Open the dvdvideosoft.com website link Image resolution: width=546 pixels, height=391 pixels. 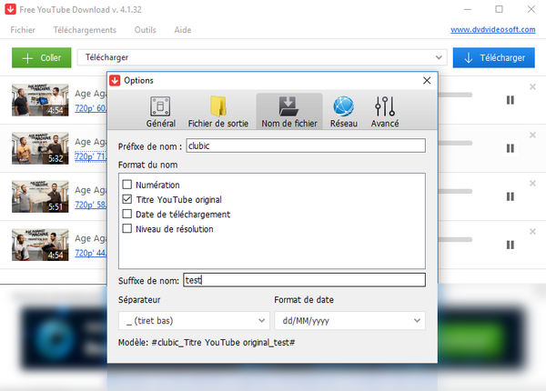point(492,30)
